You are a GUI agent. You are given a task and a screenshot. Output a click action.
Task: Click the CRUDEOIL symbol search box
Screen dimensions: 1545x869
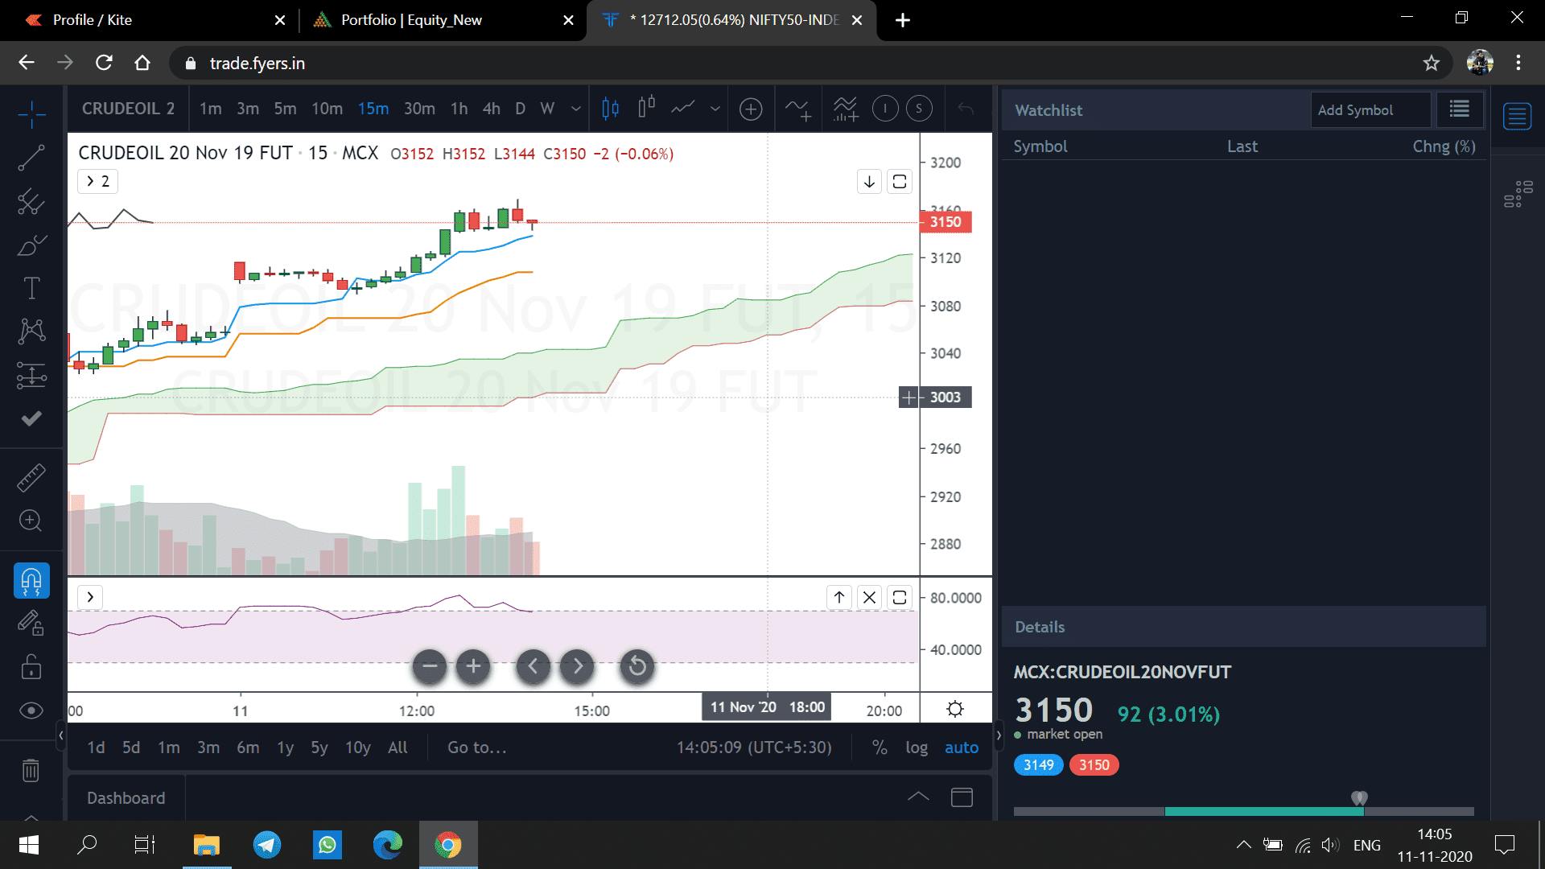pyautogui.click(x=128, y=109)
